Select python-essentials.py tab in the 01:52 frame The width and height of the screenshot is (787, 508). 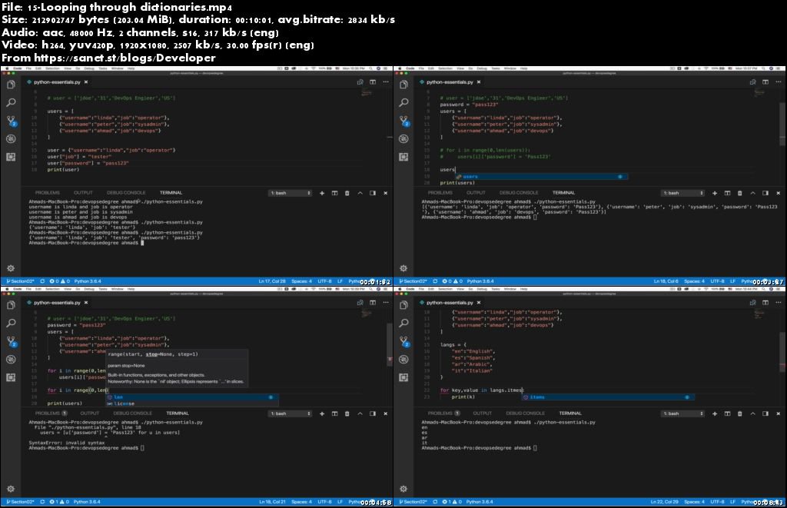57,81
